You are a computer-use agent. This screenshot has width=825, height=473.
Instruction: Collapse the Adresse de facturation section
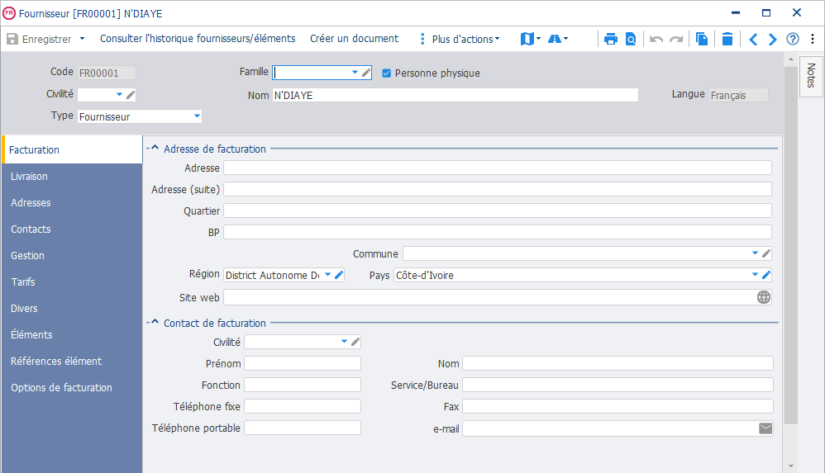(155, 149)
